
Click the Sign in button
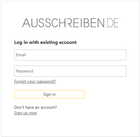(49, 94)
